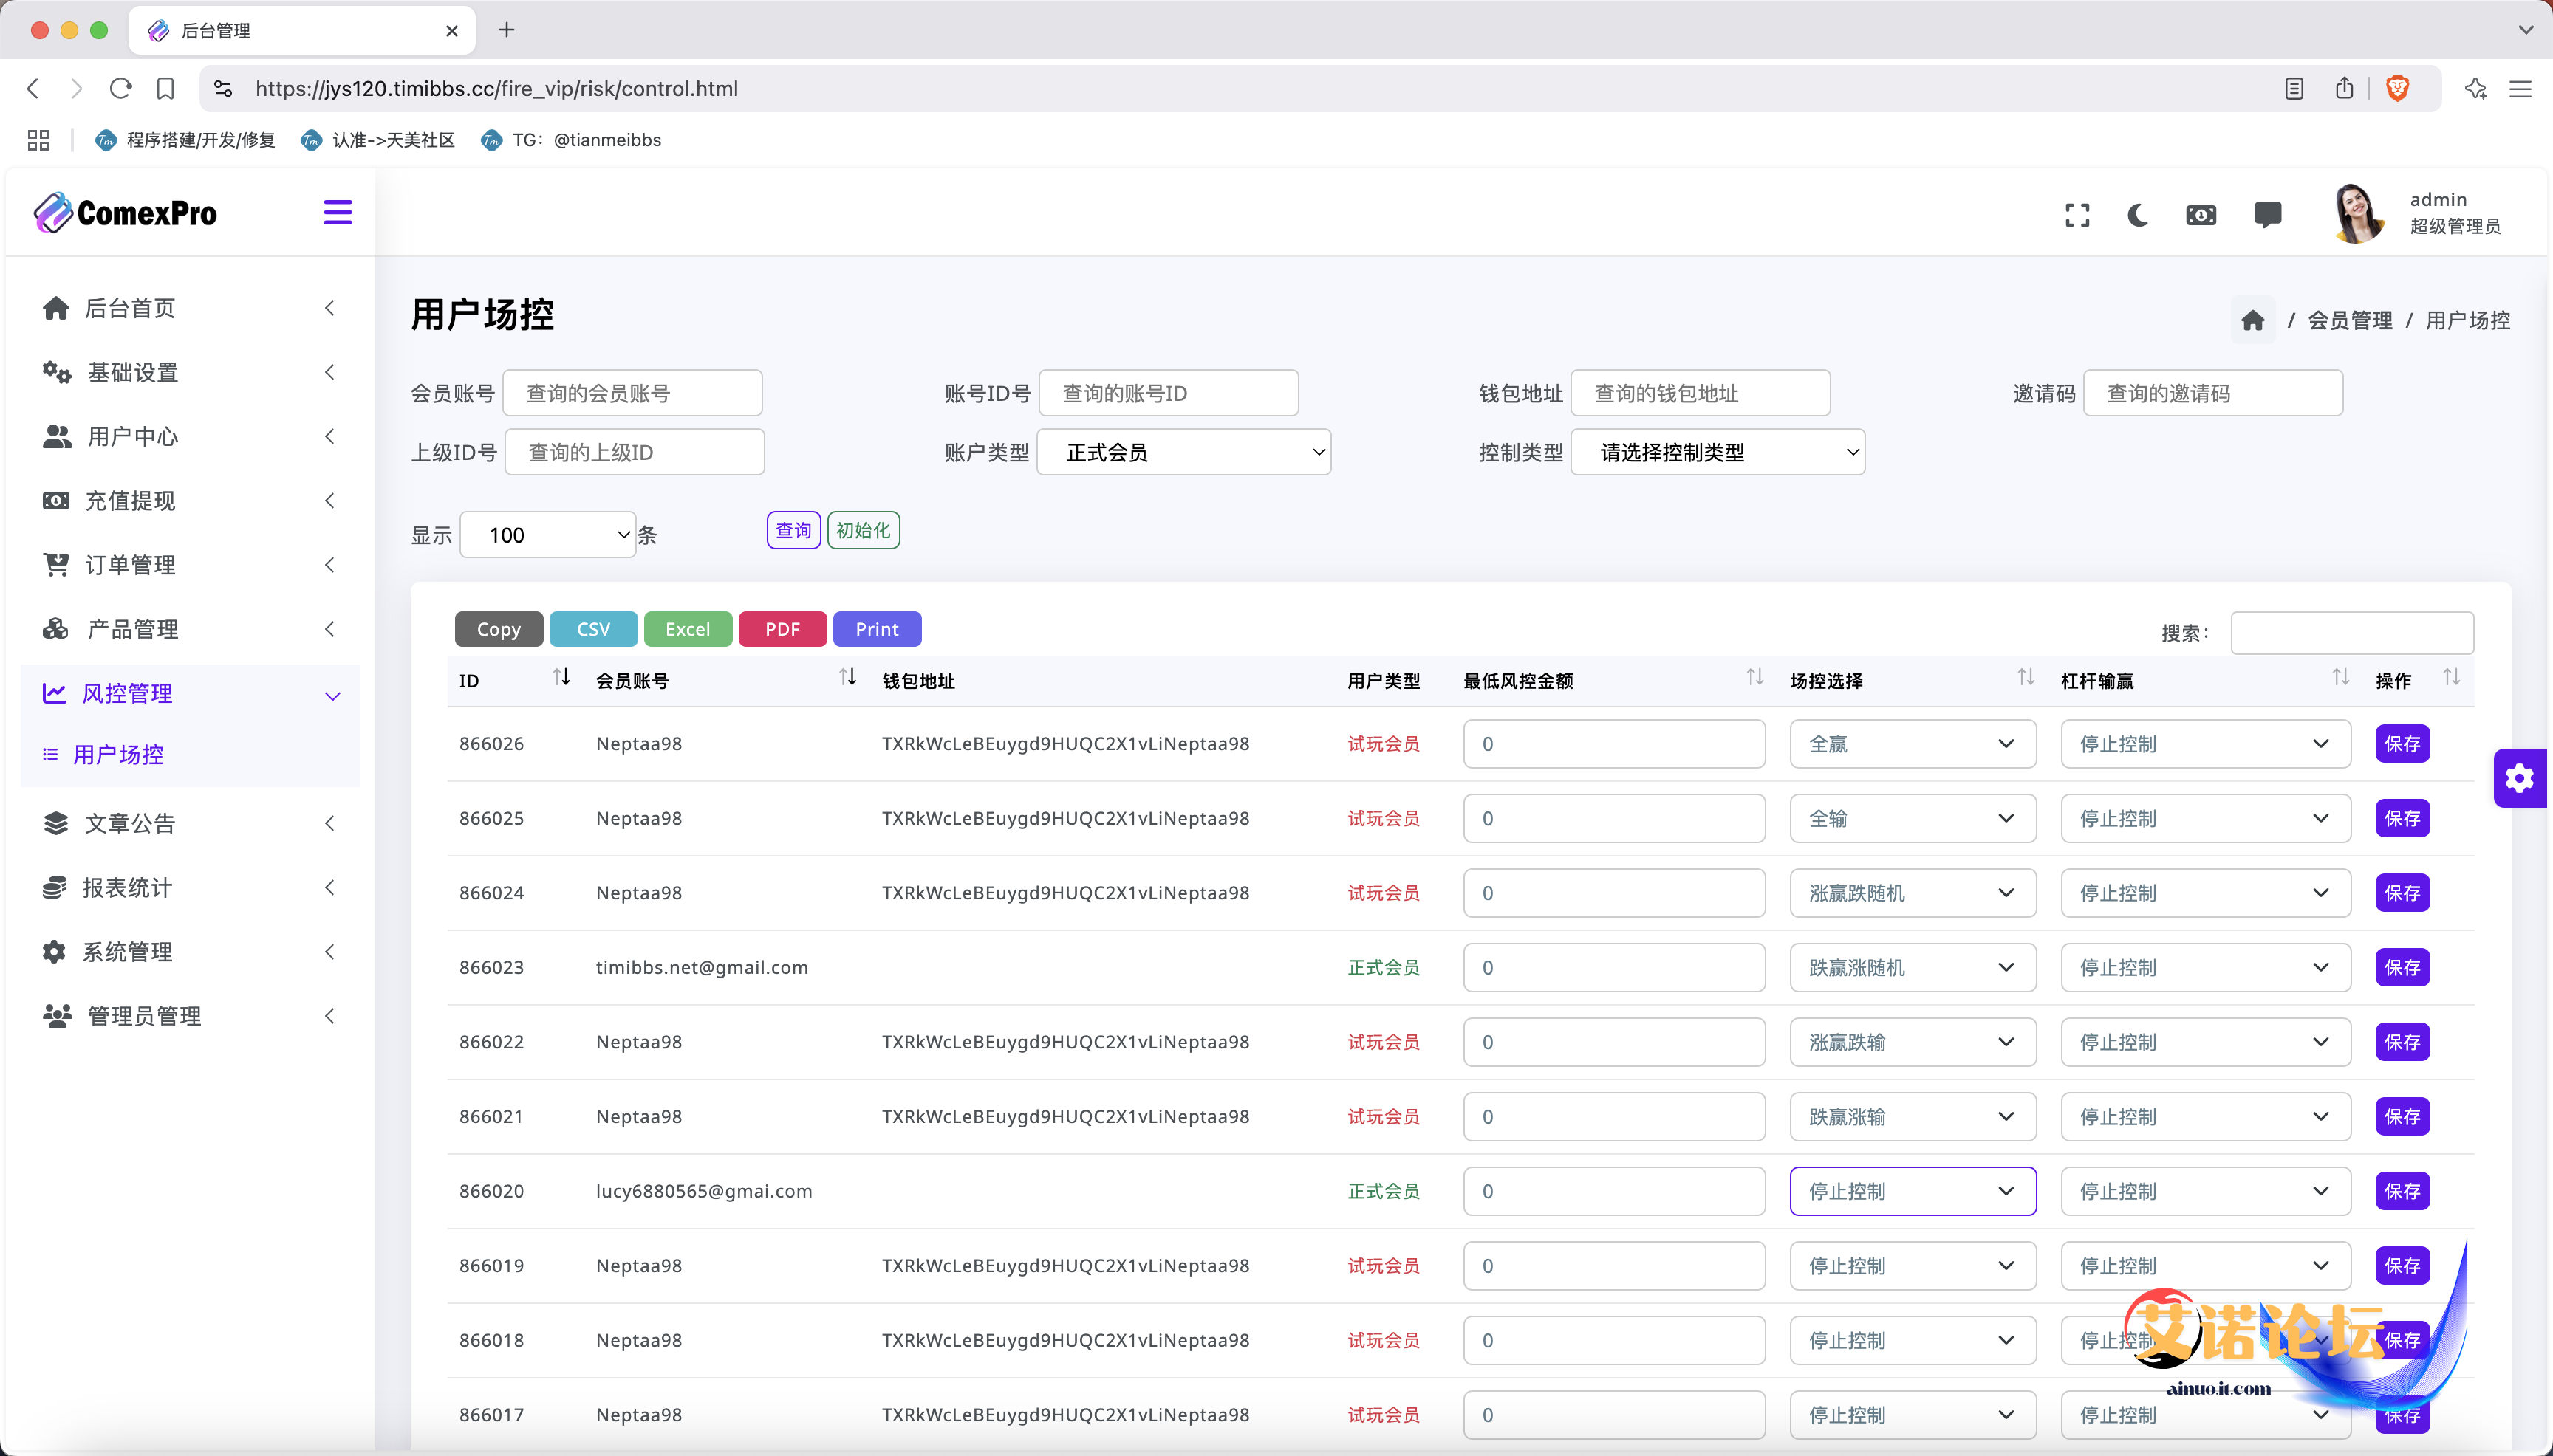Expand 产品管理 sidebar menu
2553x1456 pixels.
coord(190,629)
